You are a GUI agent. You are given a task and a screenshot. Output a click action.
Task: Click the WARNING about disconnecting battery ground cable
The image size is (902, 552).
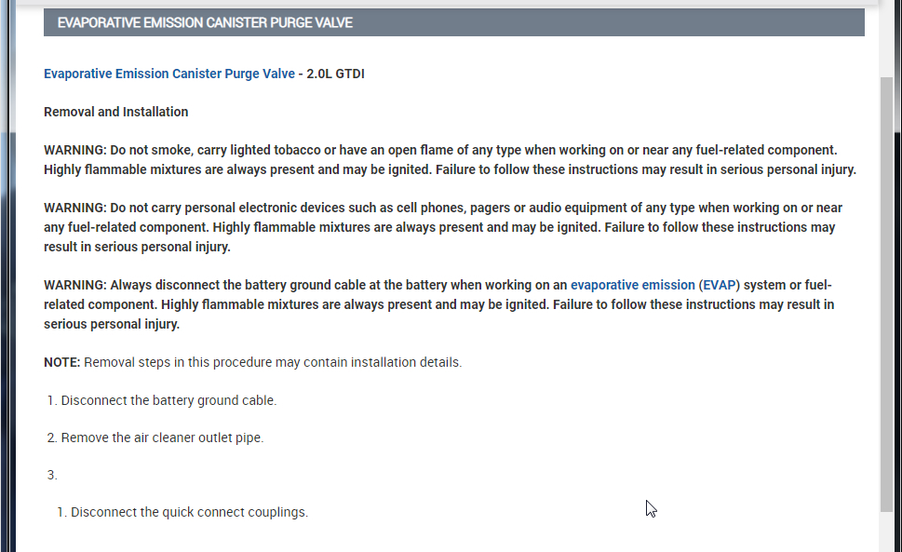438,304
